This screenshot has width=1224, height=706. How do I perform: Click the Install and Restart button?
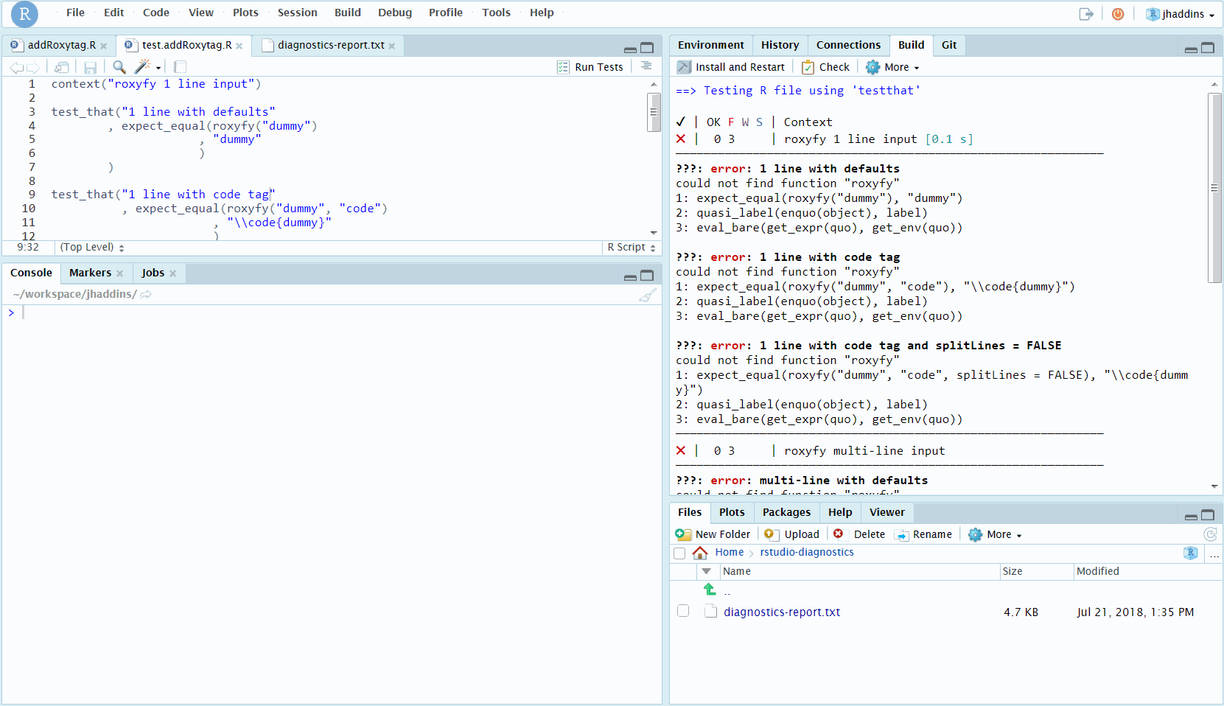pyautogui.click(x=731, y=67)
